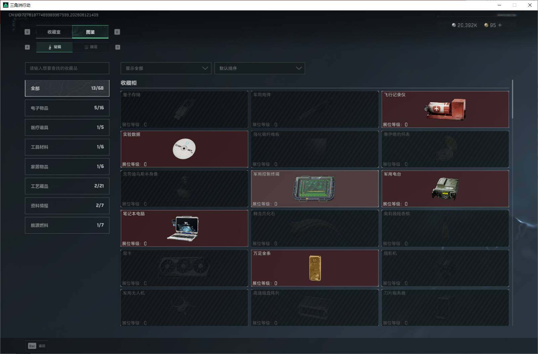Click the dimmed 量子存储 USB icon
The image size is (538, 354).
[185, 109]
